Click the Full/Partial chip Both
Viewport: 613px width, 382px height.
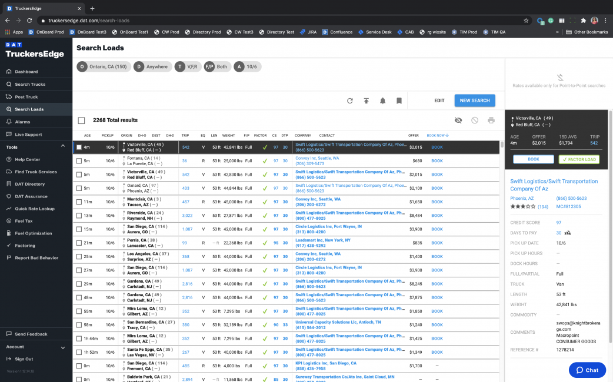[x=217, y=67]
